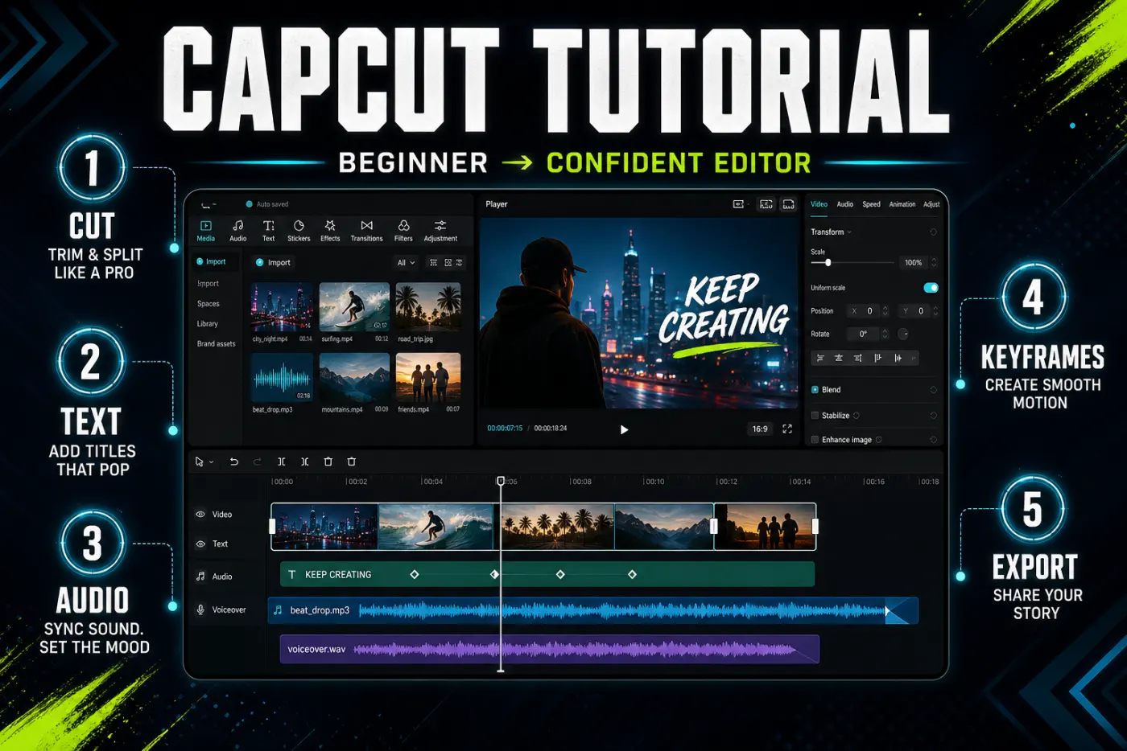Screen dimensions: 1127x751
Task: Collapse the Transform section chevron
Action: (x=849, y=232)
